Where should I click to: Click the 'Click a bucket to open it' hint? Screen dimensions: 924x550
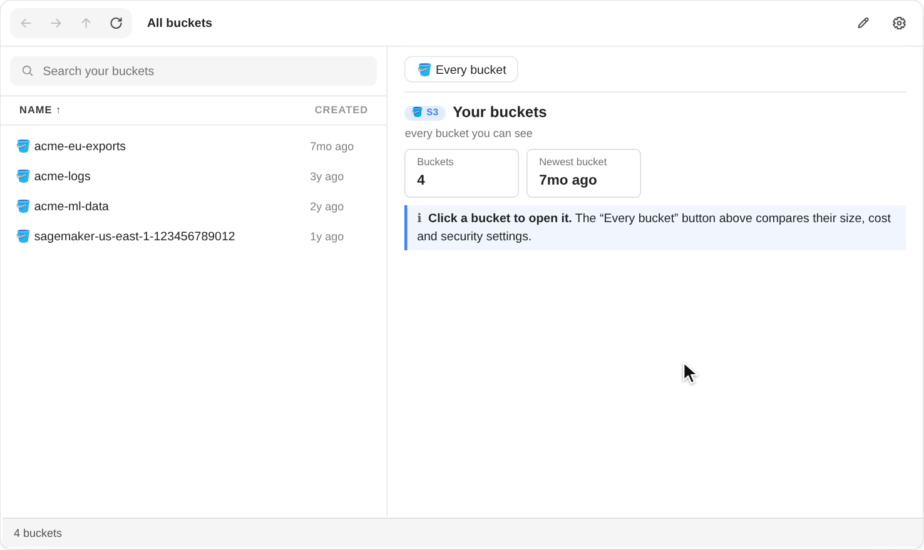click(500, 218)
